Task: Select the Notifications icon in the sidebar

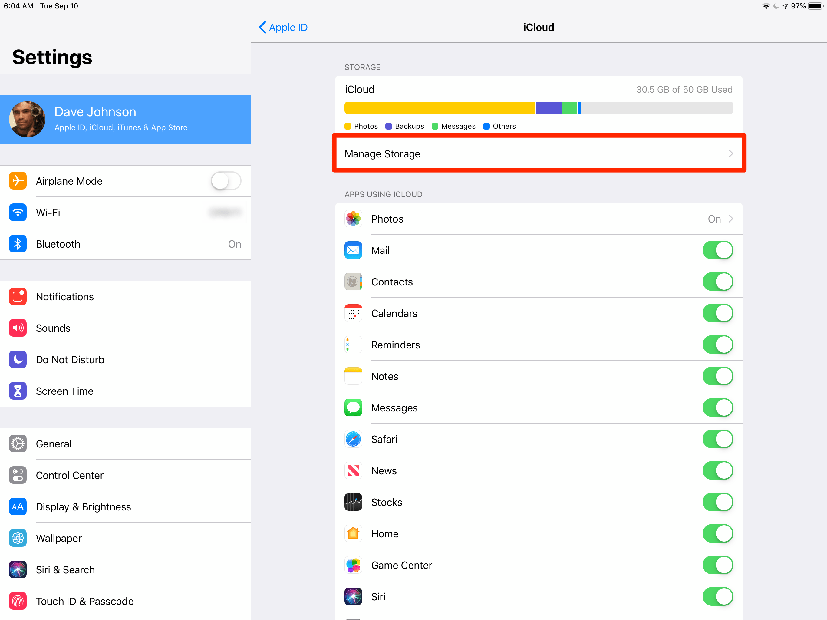Action: click(x=18, y=297)
